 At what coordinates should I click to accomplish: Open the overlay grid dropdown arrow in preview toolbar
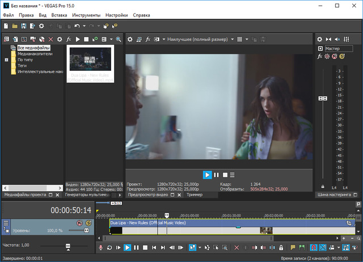pos(248,40)
